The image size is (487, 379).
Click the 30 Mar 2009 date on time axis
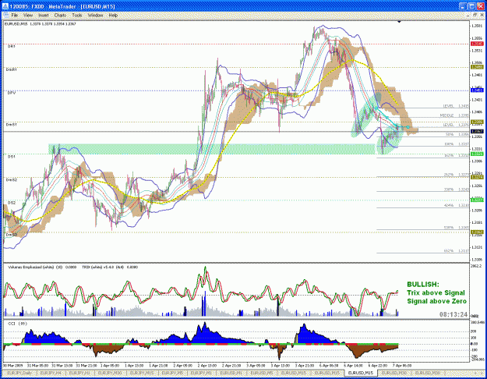[11, 365]
